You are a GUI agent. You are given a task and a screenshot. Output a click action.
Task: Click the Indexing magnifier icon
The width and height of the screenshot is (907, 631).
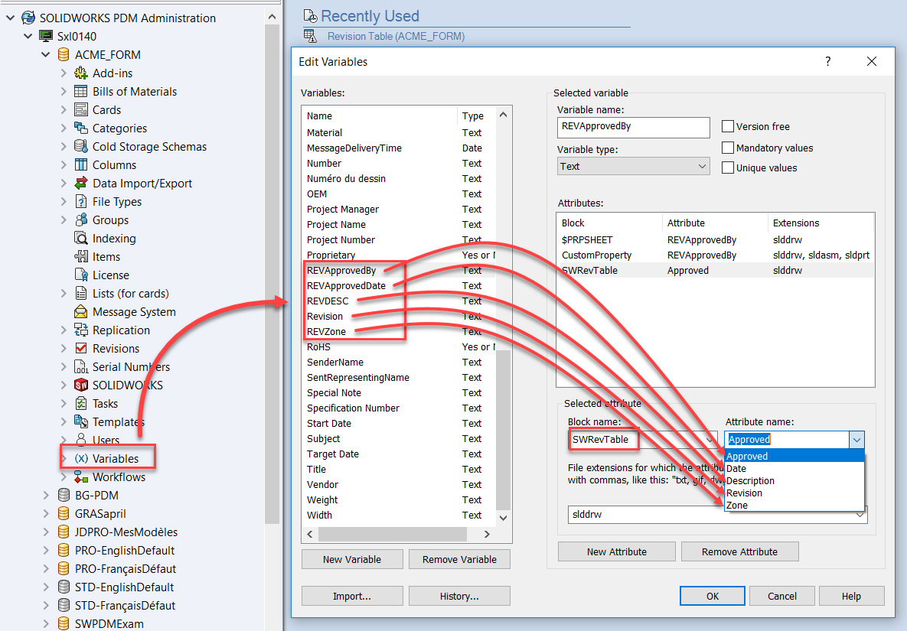[81, 239]
